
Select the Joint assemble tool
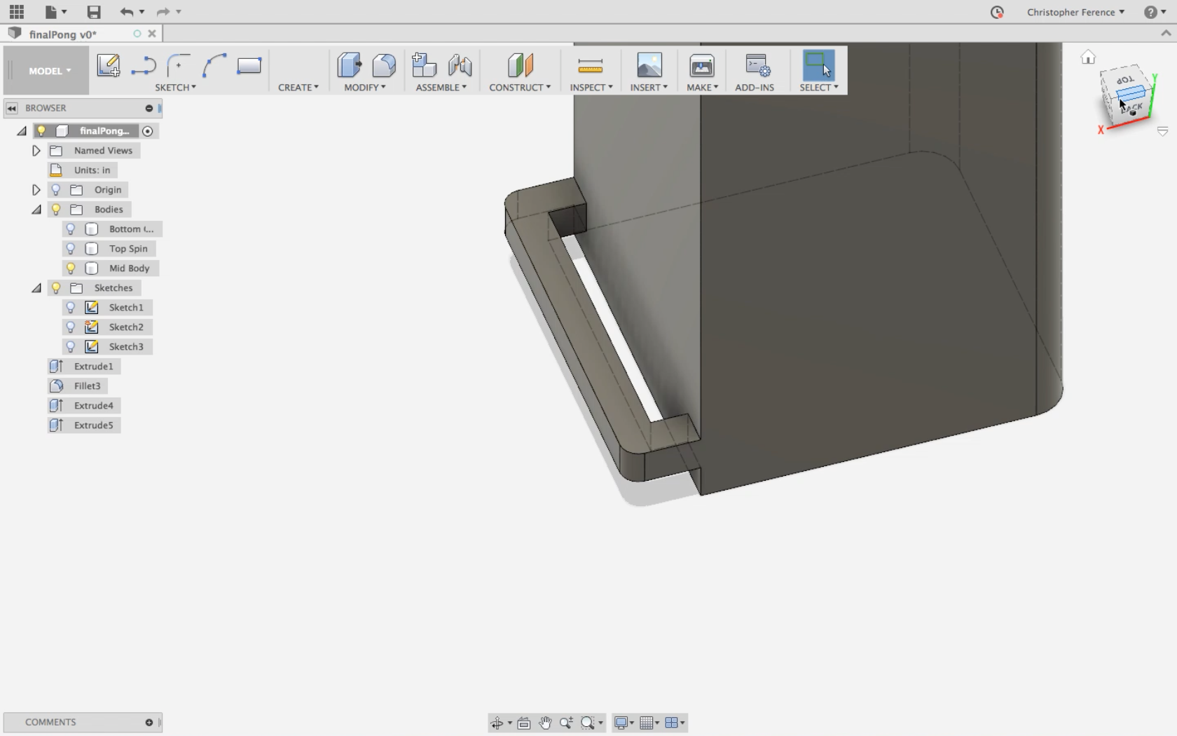pyautogui.click(x=460, y=65)
